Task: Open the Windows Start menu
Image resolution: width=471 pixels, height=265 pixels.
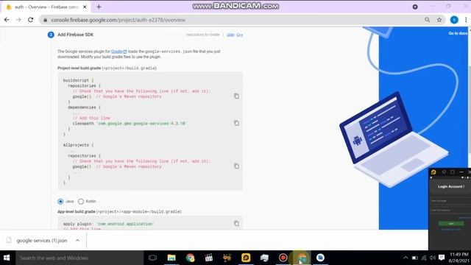Action: [7, 258]
